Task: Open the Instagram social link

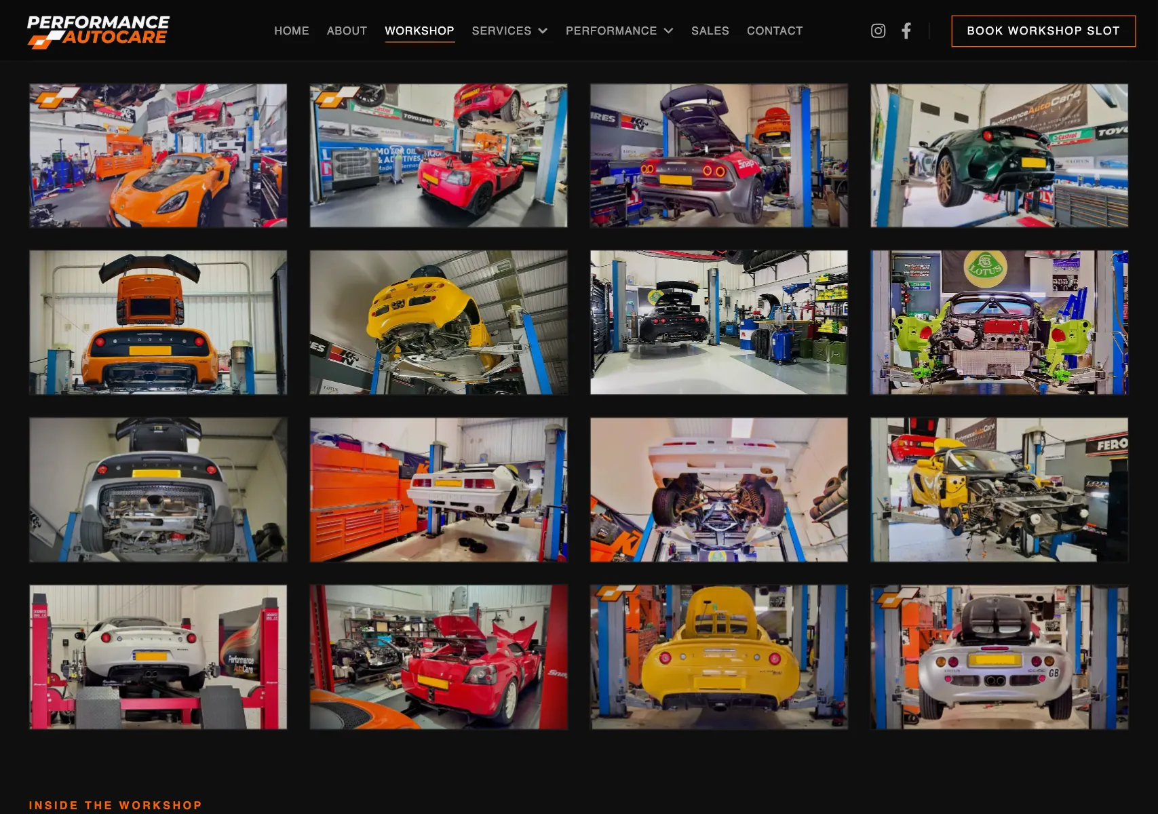Action: click(878, 31)
